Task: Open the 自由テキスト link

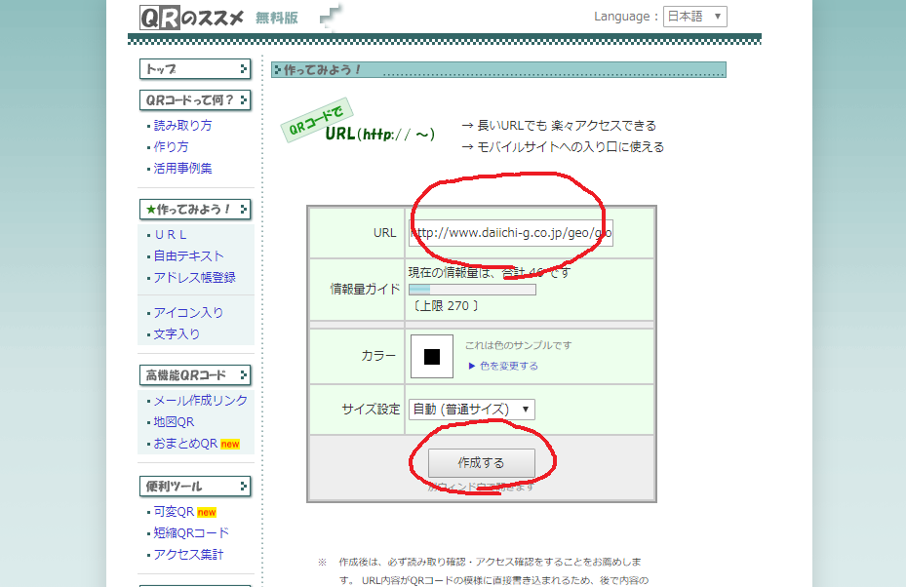Action: 188,255
